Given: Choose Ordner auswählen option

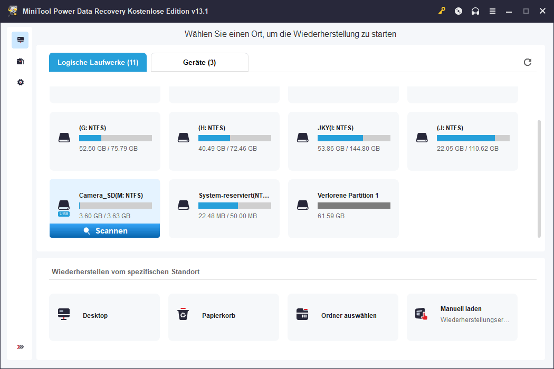Looking at the screenshot, I should click(x=343, y=317).
